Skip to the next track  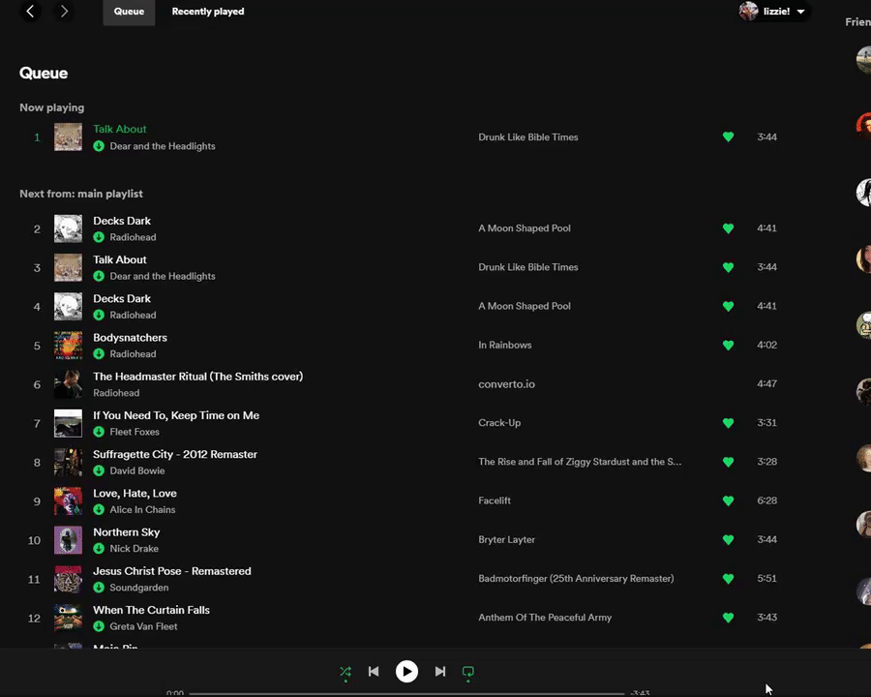tap(440, 672)
